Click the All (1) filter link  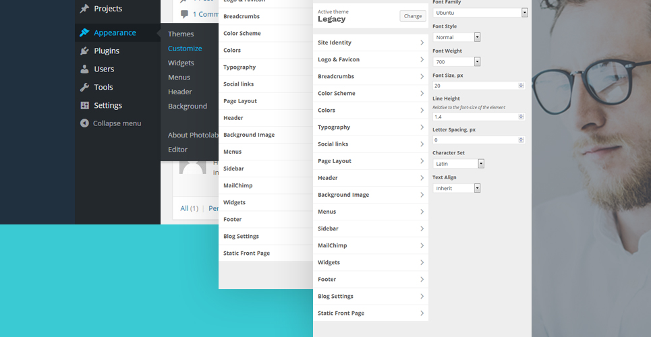click(x=190, y=208)
